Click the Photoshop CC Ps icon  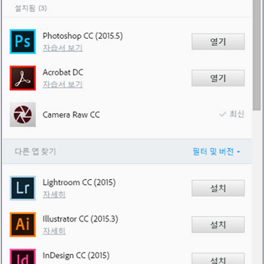pos(23,41)
